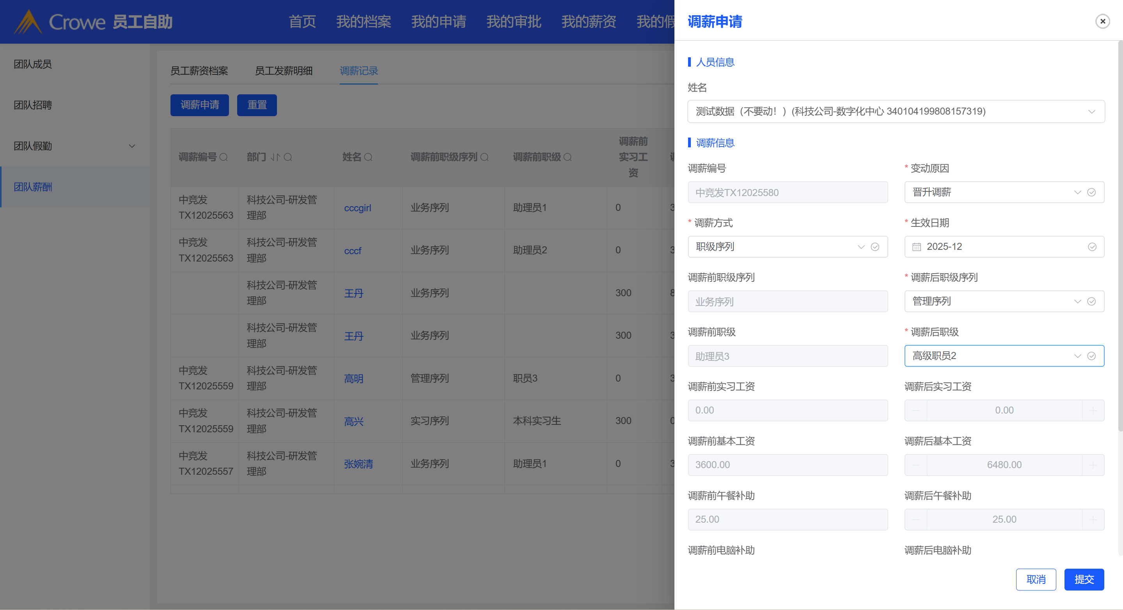Increase 调薪后实习工资 with plus stepper
The width and height of the screenshot is (1123, 610).
(1093, 410)
